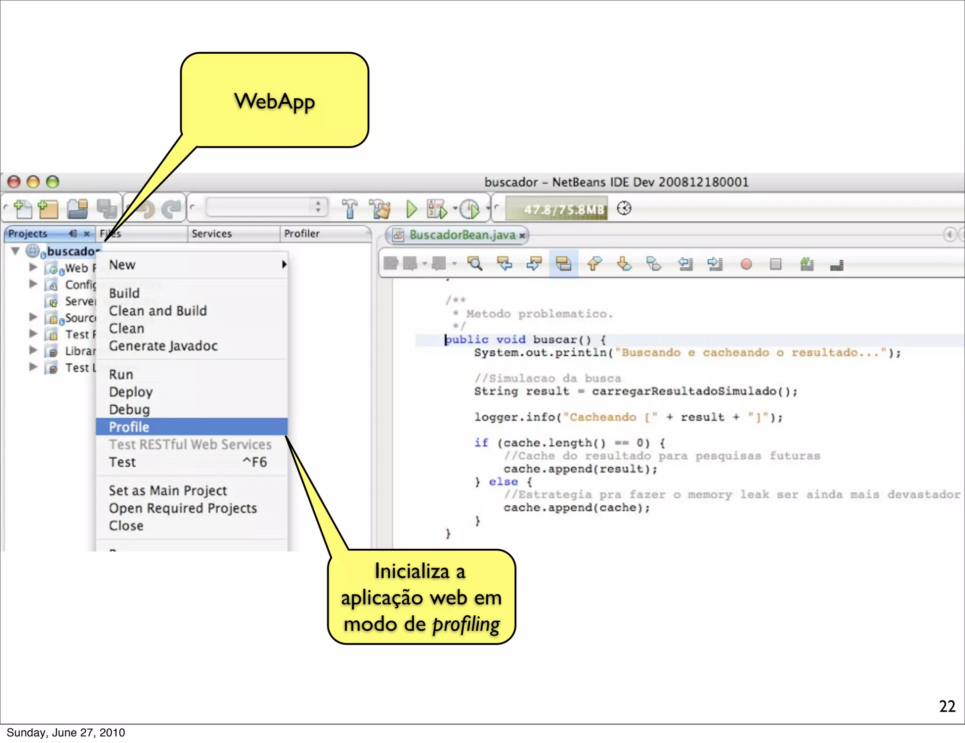Switch to the Services tab
Screen dimensions: 965x743
pyautogui.click(x=212, y=234)
